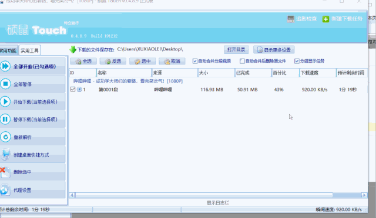The width and height of the screenshot is (376, 218).
Task: Click the 取消 button
Action: click(172, 62)
